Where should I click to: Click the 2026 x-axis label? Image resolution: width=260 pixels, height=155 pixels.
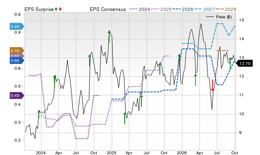point(182,153)
